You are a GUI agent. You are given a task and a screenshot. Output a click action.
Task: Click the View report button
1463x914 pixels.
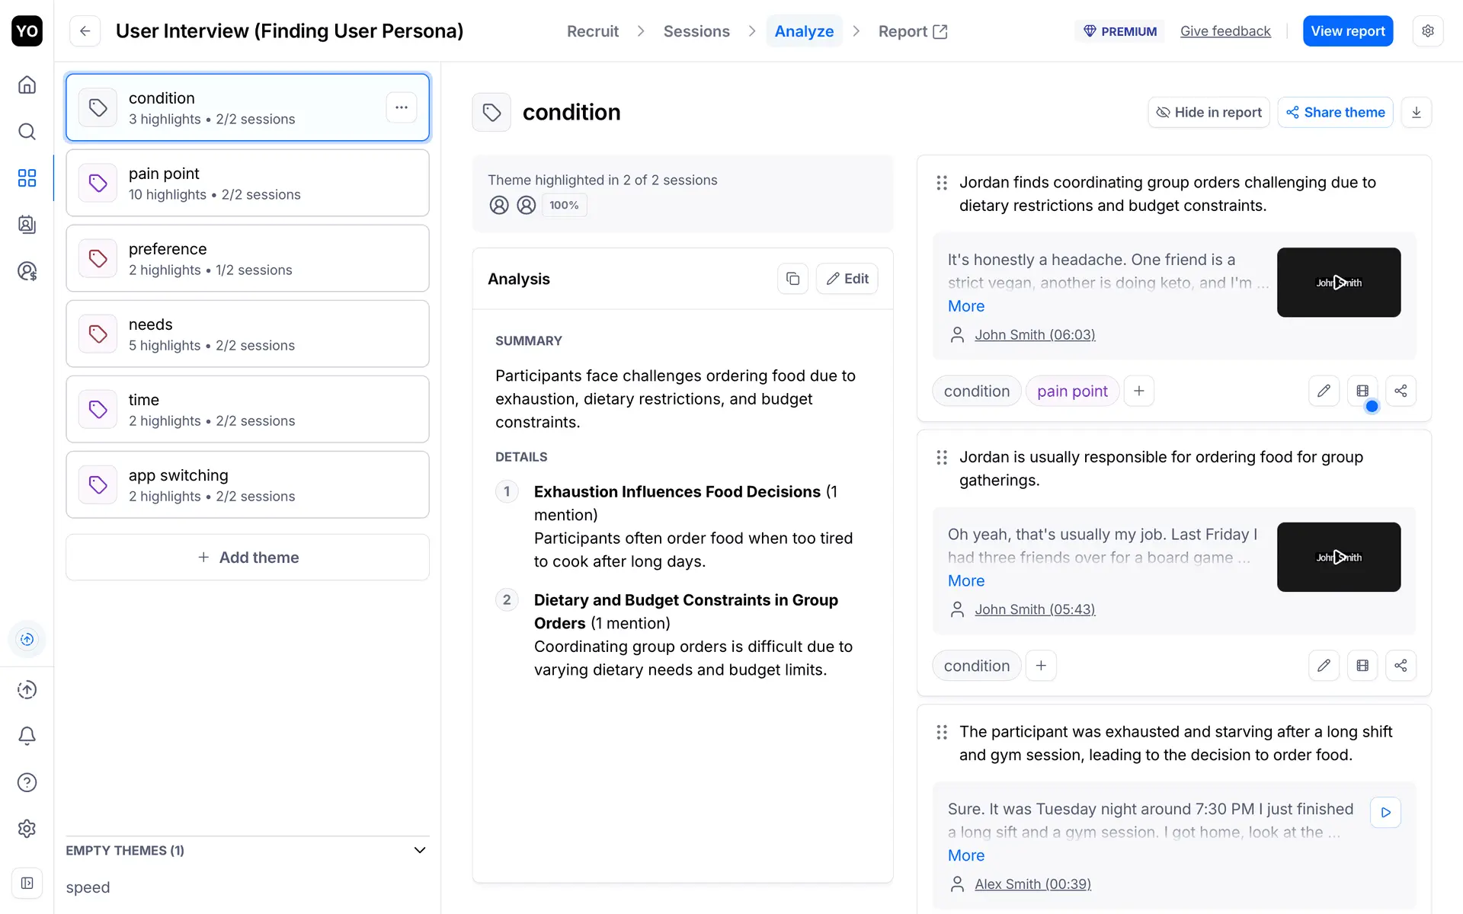[x=1347, y=31]
